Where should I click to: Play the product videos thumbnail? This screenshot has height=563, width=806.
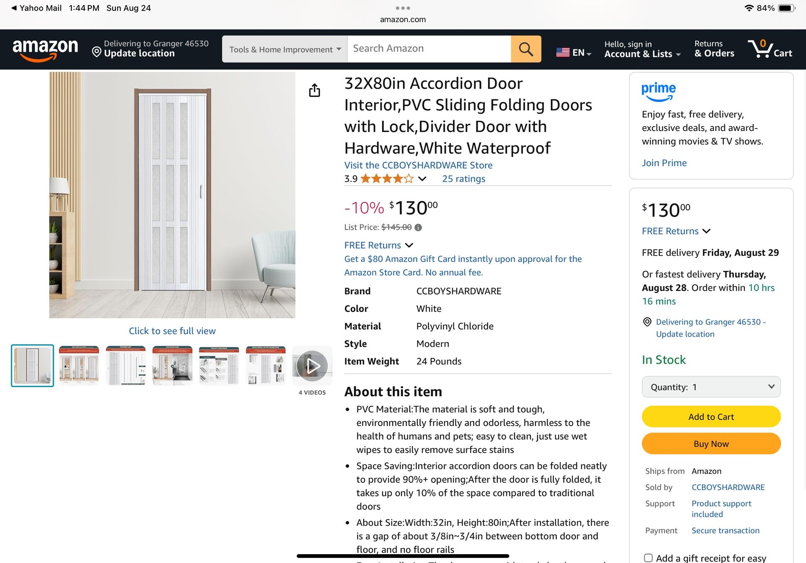click(x=312, y=366)
